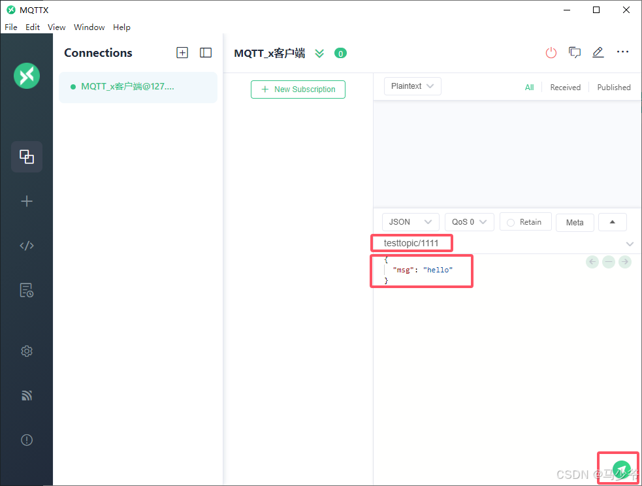Open Settings gear icon in sidebar
The height and width of the screenshot is (486, 642).
tap(27, 351)
